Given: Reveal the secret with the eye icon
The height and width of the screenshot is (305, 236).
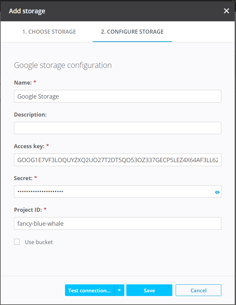Looking at the screenshot, I should [x=217, y=192].
